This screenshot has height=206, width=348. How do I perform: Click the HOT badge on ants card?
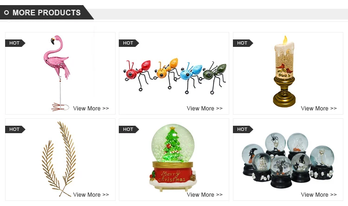(x=129, y=43)
